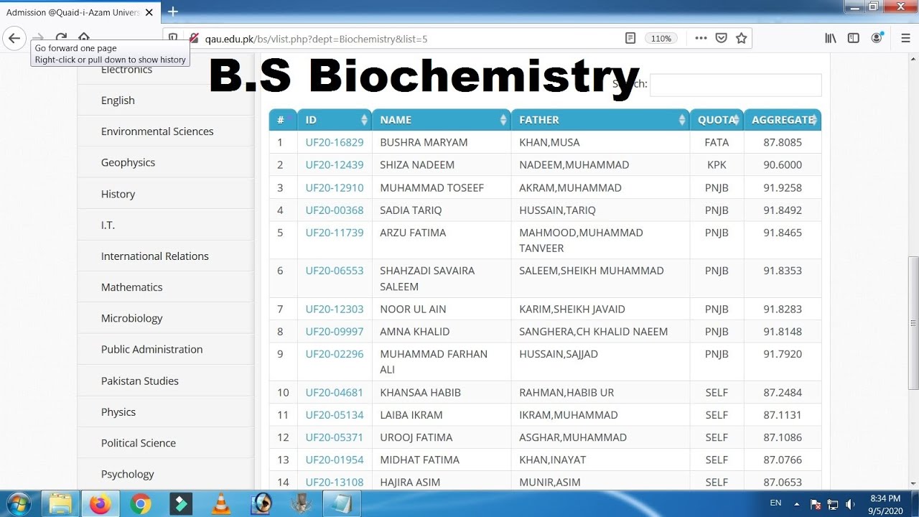Bookmark this page with the star
Screen dimensions: 919x517
click(742, 38)
